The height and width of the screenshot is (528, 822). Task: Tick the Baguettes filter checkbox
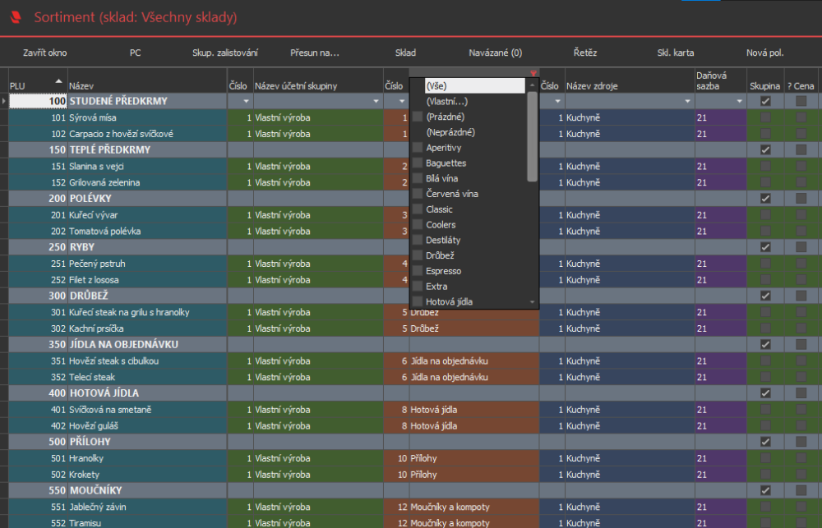coord(418,163)
